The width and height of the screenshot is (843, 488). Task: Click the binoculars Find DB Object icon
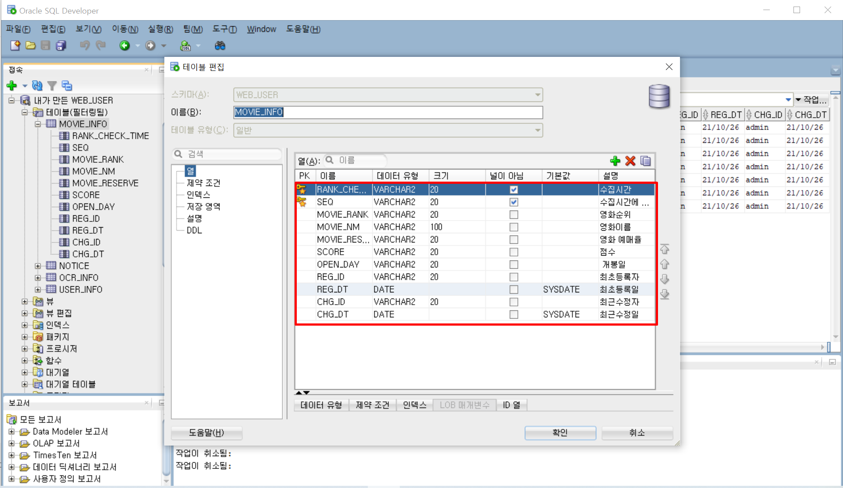[220, 46]
